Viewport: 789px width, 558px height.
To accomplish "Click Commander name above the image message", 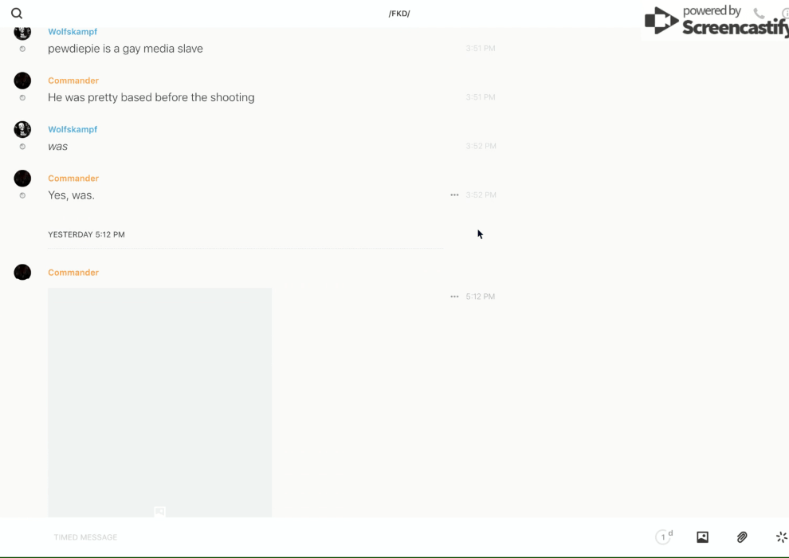I will tap(73, 272).
